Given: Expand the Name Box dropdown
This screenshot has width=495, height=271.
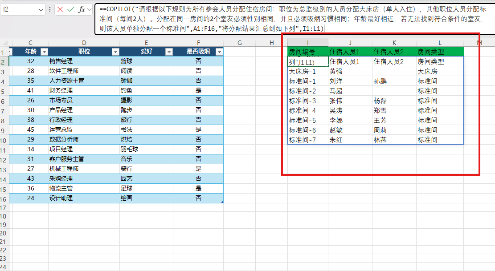Looking at the screenshot, I should tap(41, 10).
